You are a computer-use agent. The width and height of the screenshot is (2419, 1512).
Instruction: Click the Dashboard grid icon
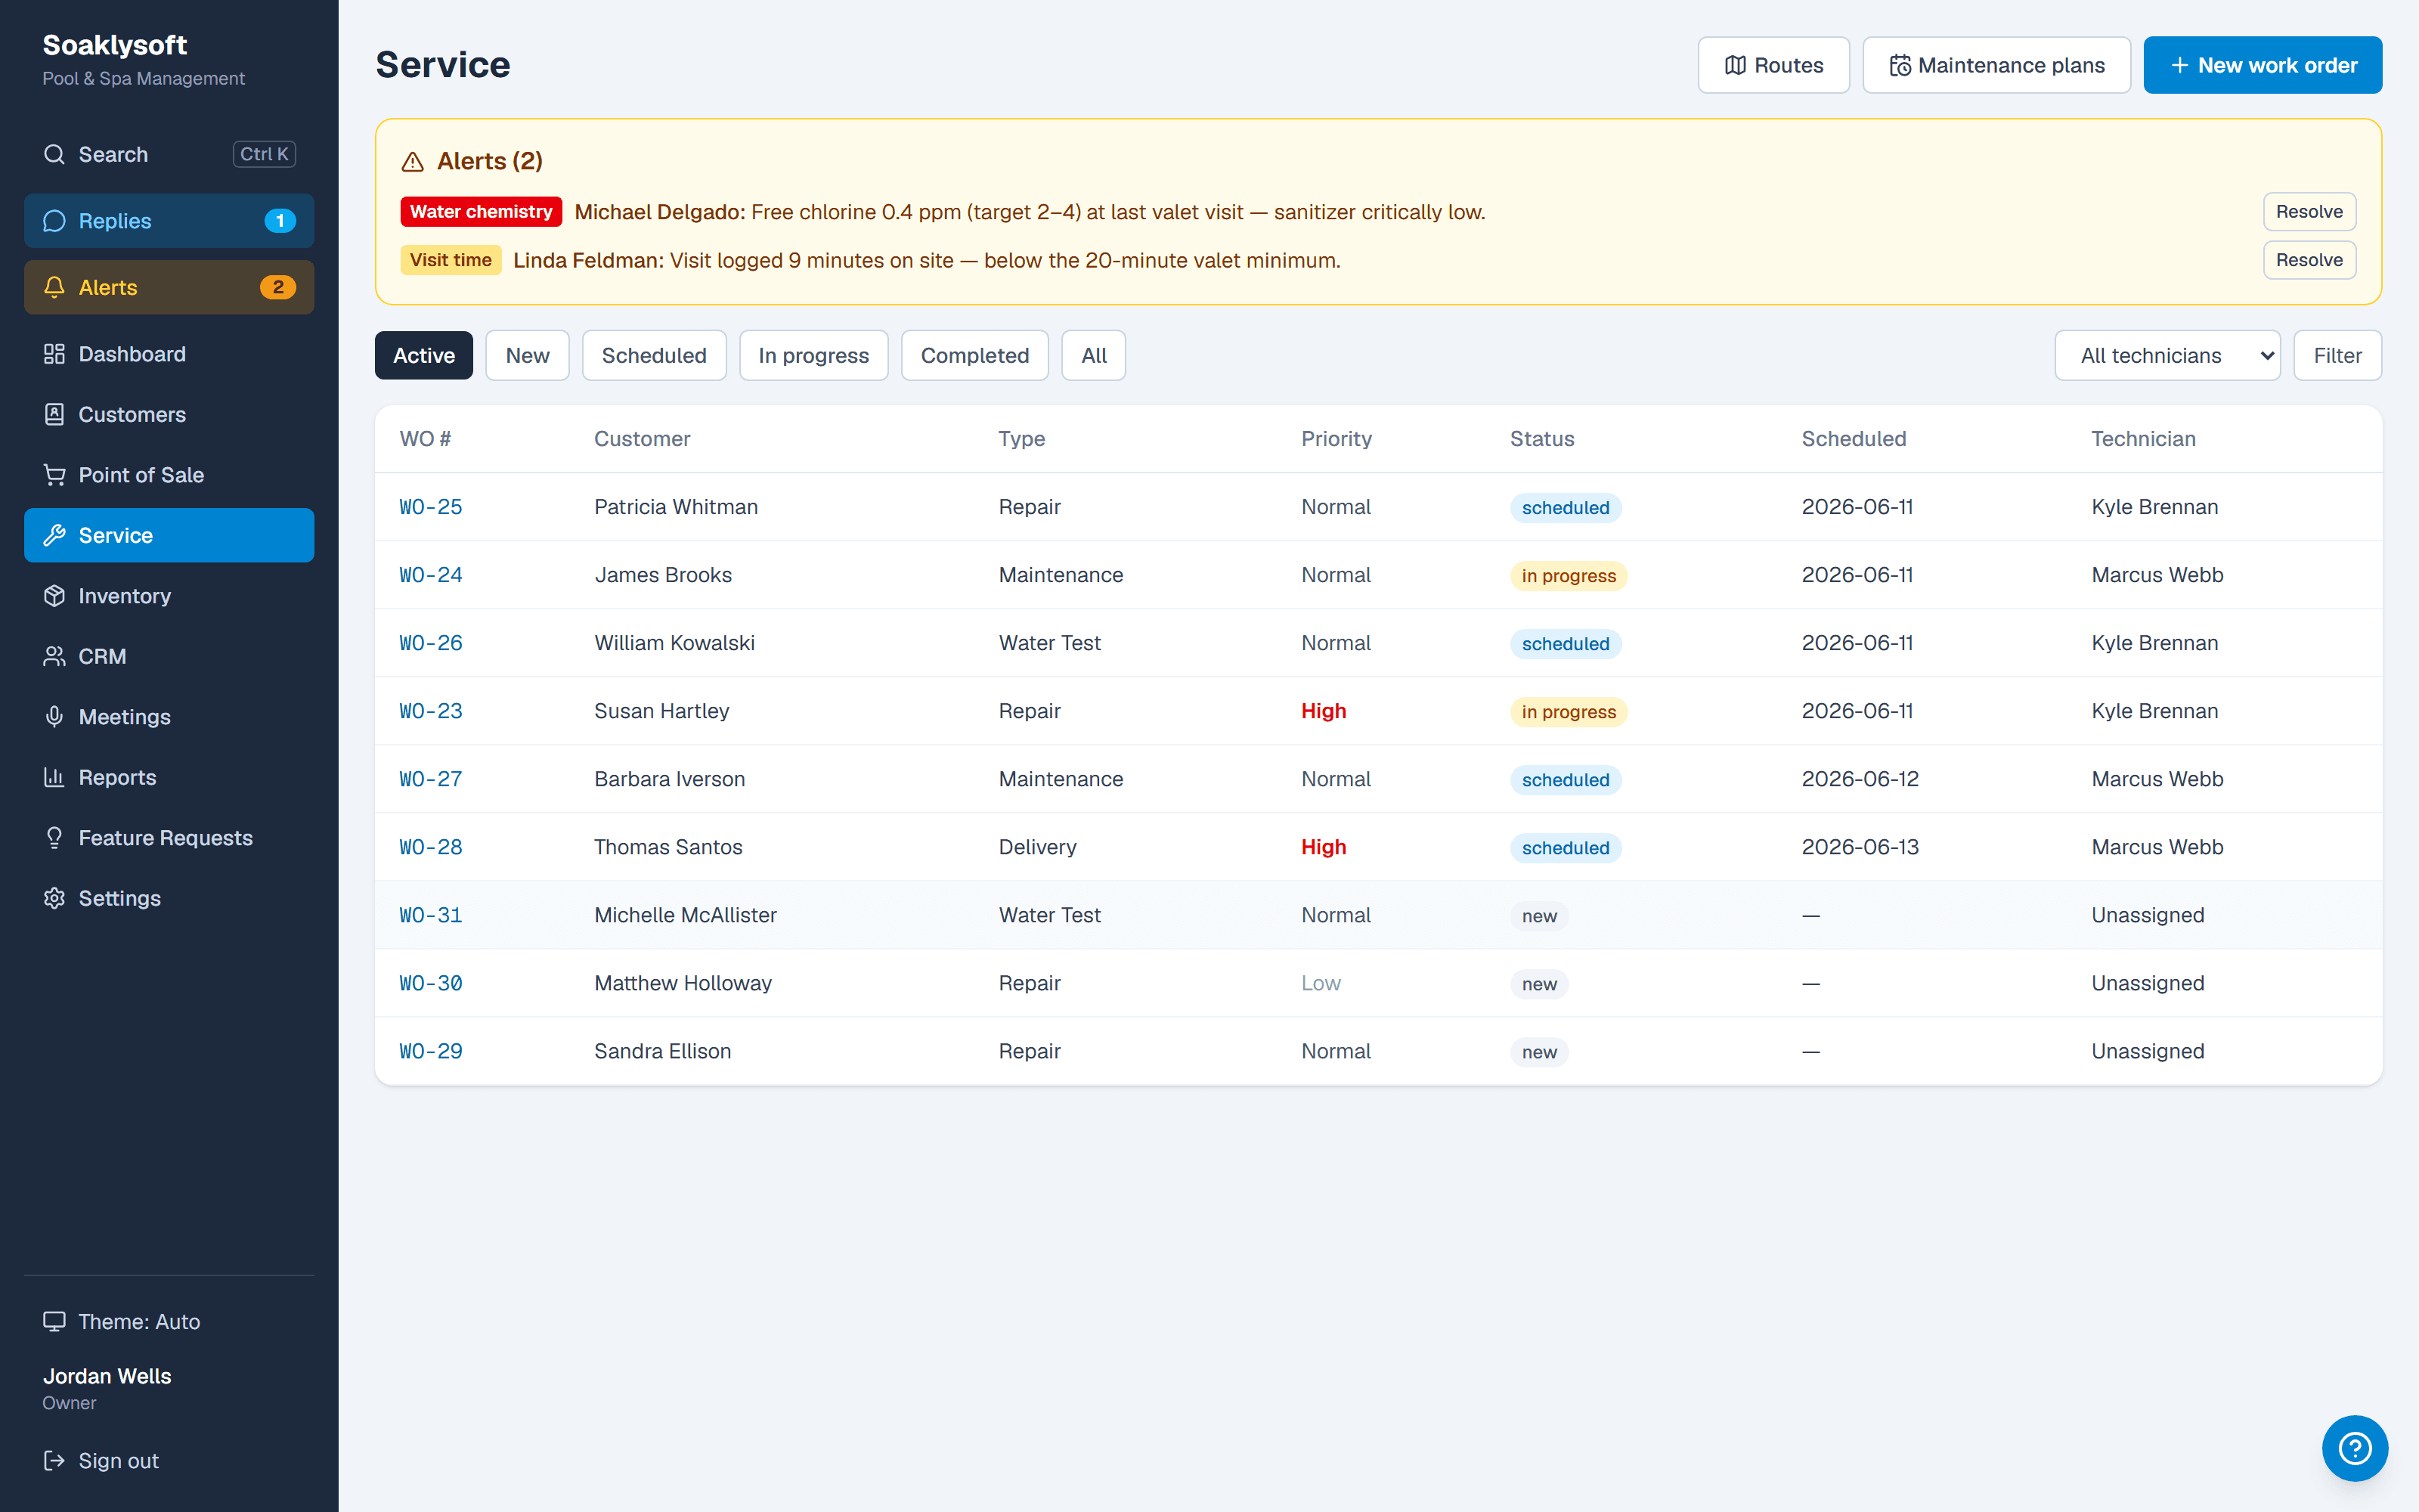pos(54,354)
